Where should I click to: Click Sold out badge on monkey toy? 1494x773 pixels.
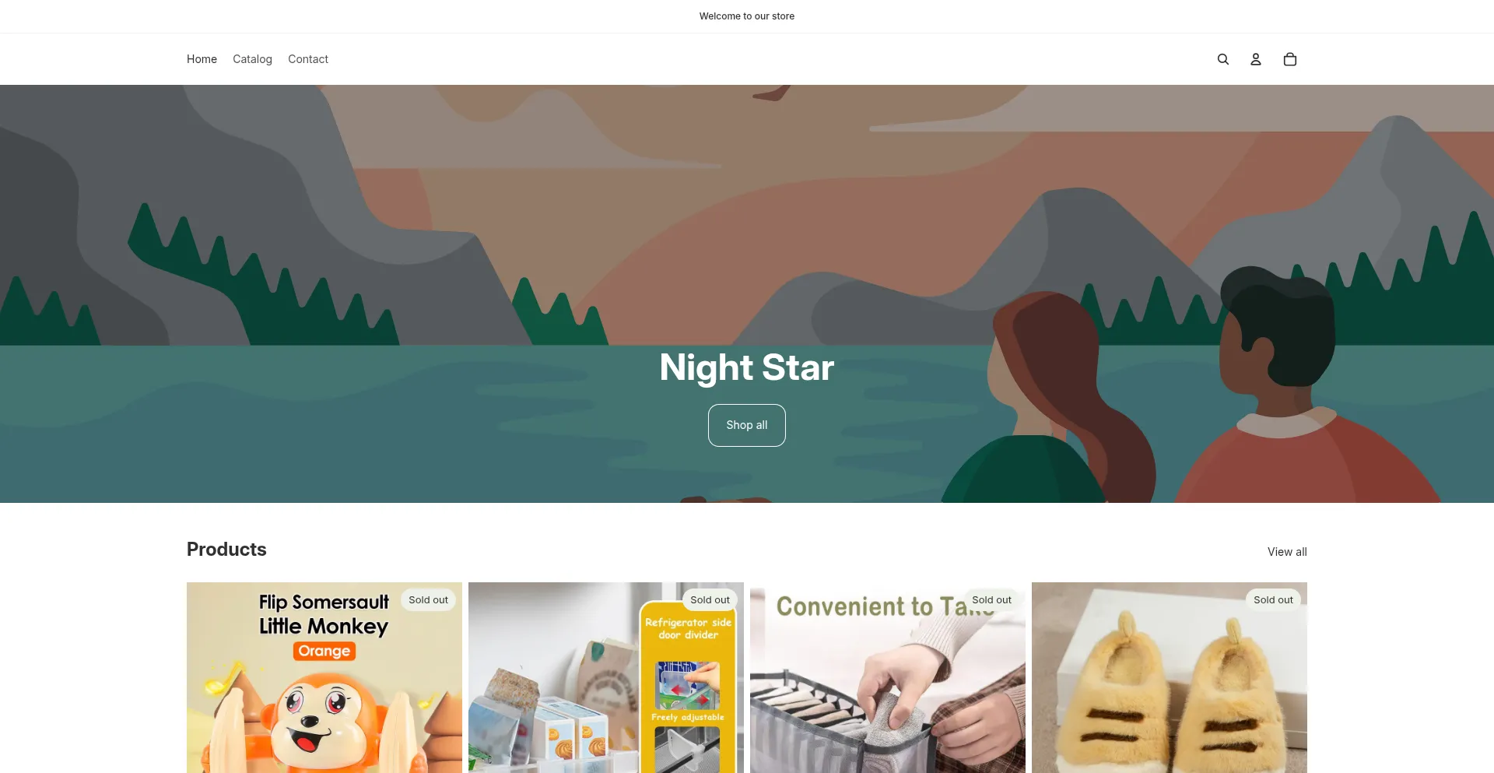(x=428, y=600)
